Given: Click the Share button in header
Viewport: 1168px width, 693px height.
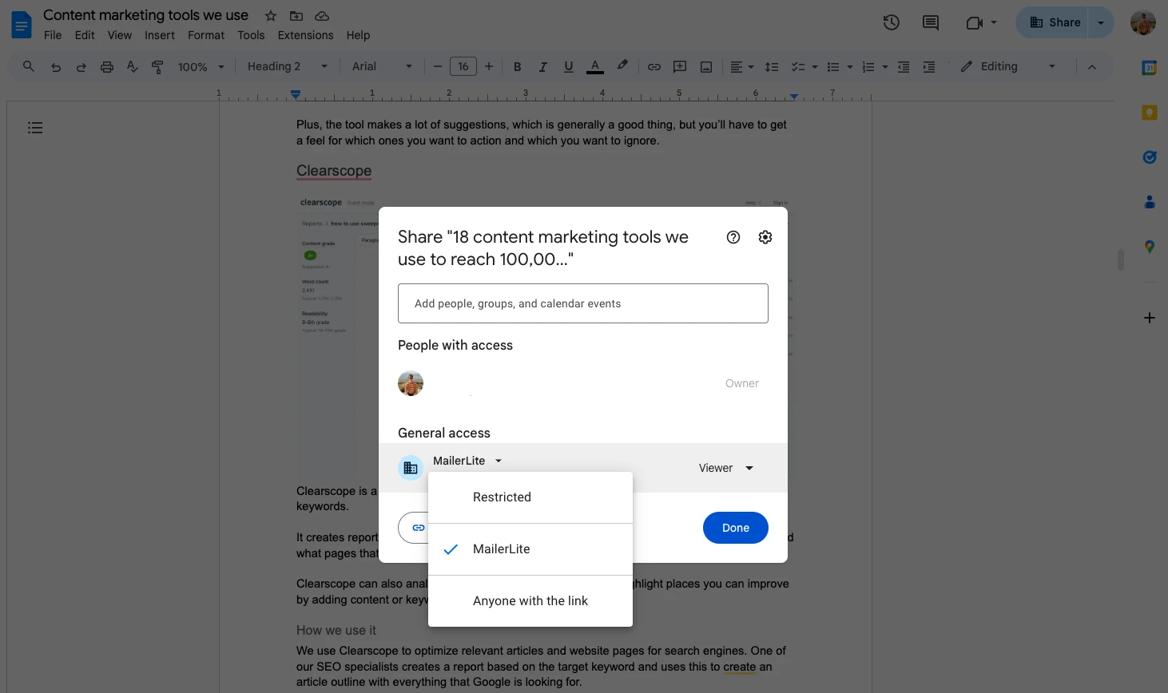Looking at the screenshot, I should [x=1055, y=22].
